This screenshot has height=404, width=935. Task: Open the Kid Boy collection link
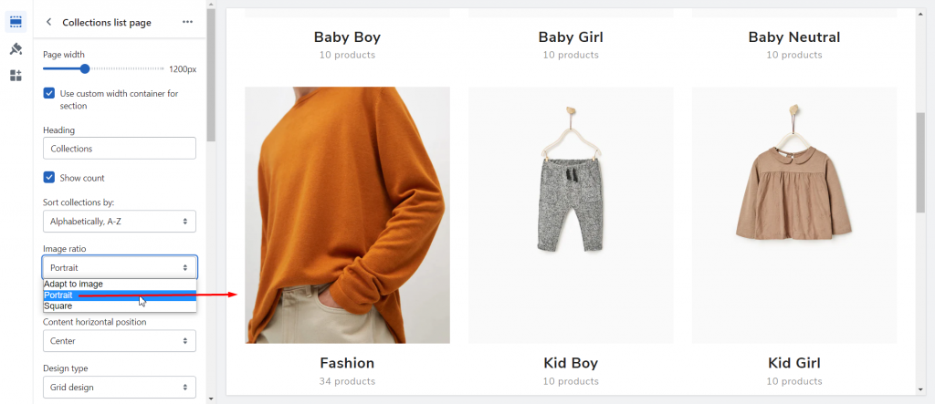[x=571, y=363]
